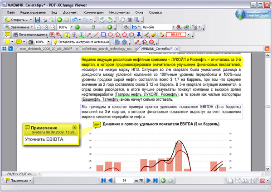This screenshot has width=272, height=192.
Task: Click the Download PDF Creation Tools banner
Action: (252, 14)
